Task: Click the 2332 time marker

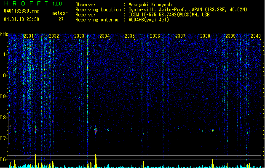Action: point(54,36)
